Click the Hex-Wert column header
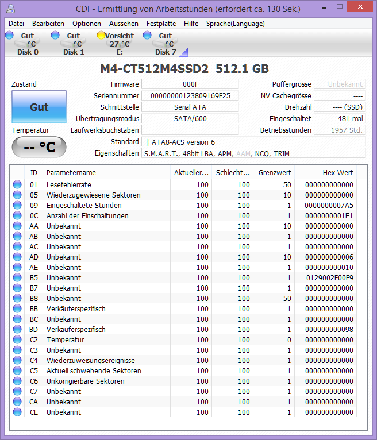377x440 pixels. (x=326, y=172)
